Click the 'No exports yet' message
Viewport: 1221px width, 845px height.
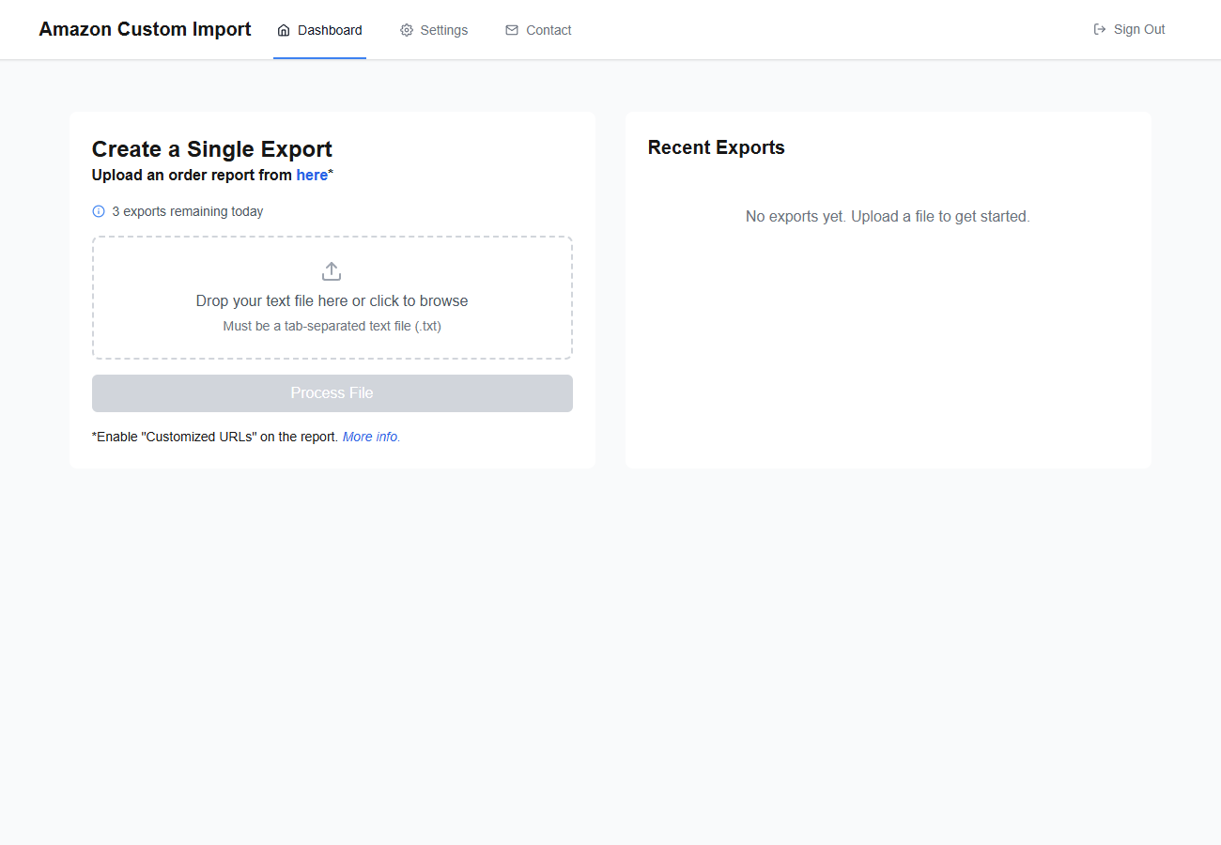[888, 216]
